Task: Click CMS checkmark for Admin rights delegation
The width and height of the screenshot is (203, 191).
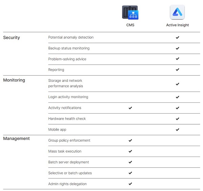Action: 130,184
